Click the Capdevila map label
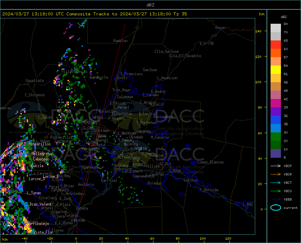Image resolution: width=301 pixels, height=243 pixels. pos(99,77)
